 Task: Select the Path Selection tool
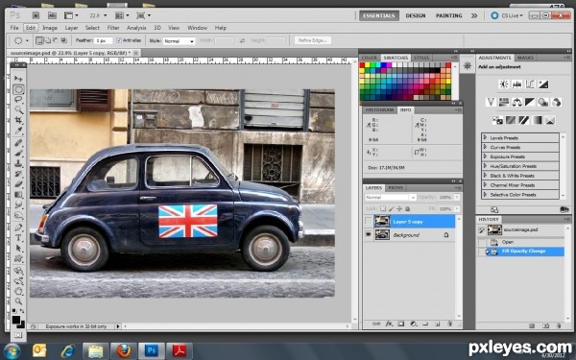pos(18,248)
